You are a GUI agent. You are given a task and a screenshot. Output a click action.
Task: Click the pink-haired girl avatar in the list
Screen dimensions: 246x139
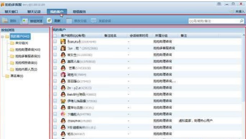(x=63, y=74)
